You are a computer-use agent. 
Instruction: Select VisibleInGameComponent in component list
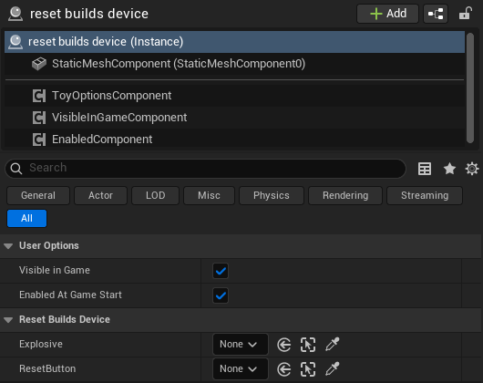tap(234, 118)
